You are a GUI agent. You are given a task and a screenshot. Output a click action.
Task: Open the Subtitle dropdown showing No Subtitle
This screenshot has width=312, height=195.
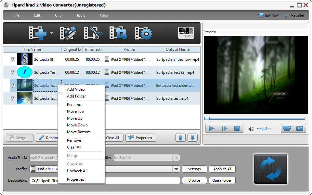point(147,158)
